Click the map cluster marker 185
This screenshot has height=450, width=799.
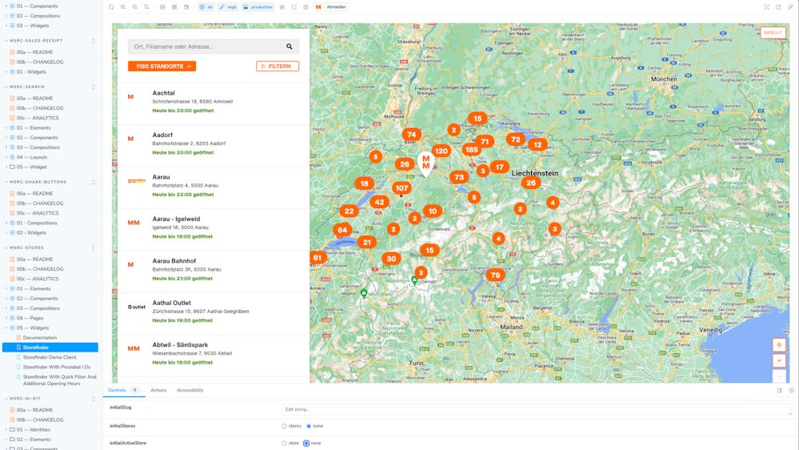pyautogui.click(x=471, y=150)
